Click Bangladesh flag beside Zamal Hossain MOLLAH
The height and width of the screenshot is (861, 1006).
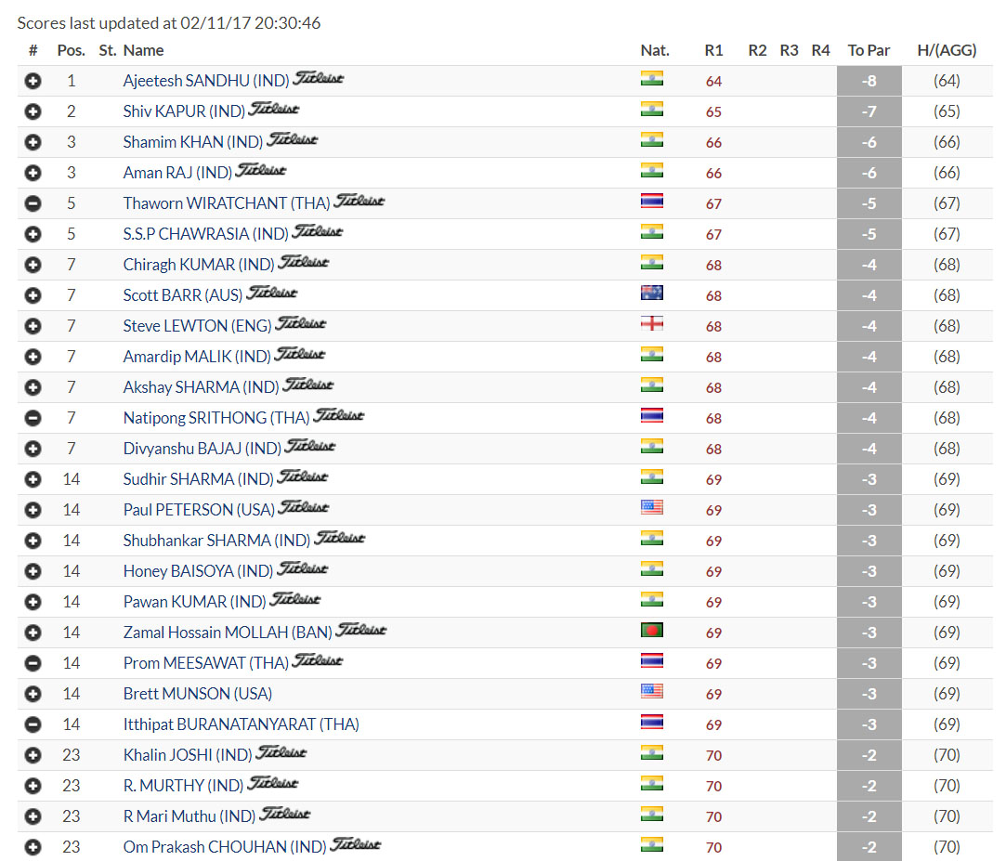[x=652, y=630]
